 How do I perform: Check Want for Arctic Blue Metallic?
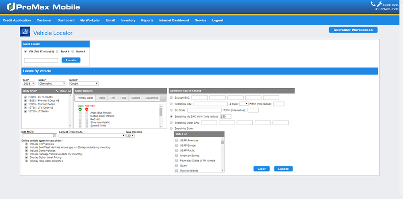coord(80,113)
